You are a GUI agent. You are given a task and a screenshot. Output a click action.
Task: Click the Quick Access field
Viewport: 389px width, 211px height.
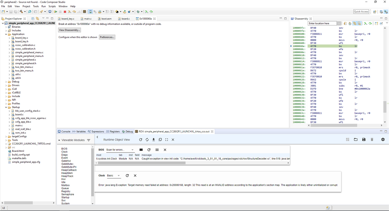pyautogui.click(x=361, y=12)
